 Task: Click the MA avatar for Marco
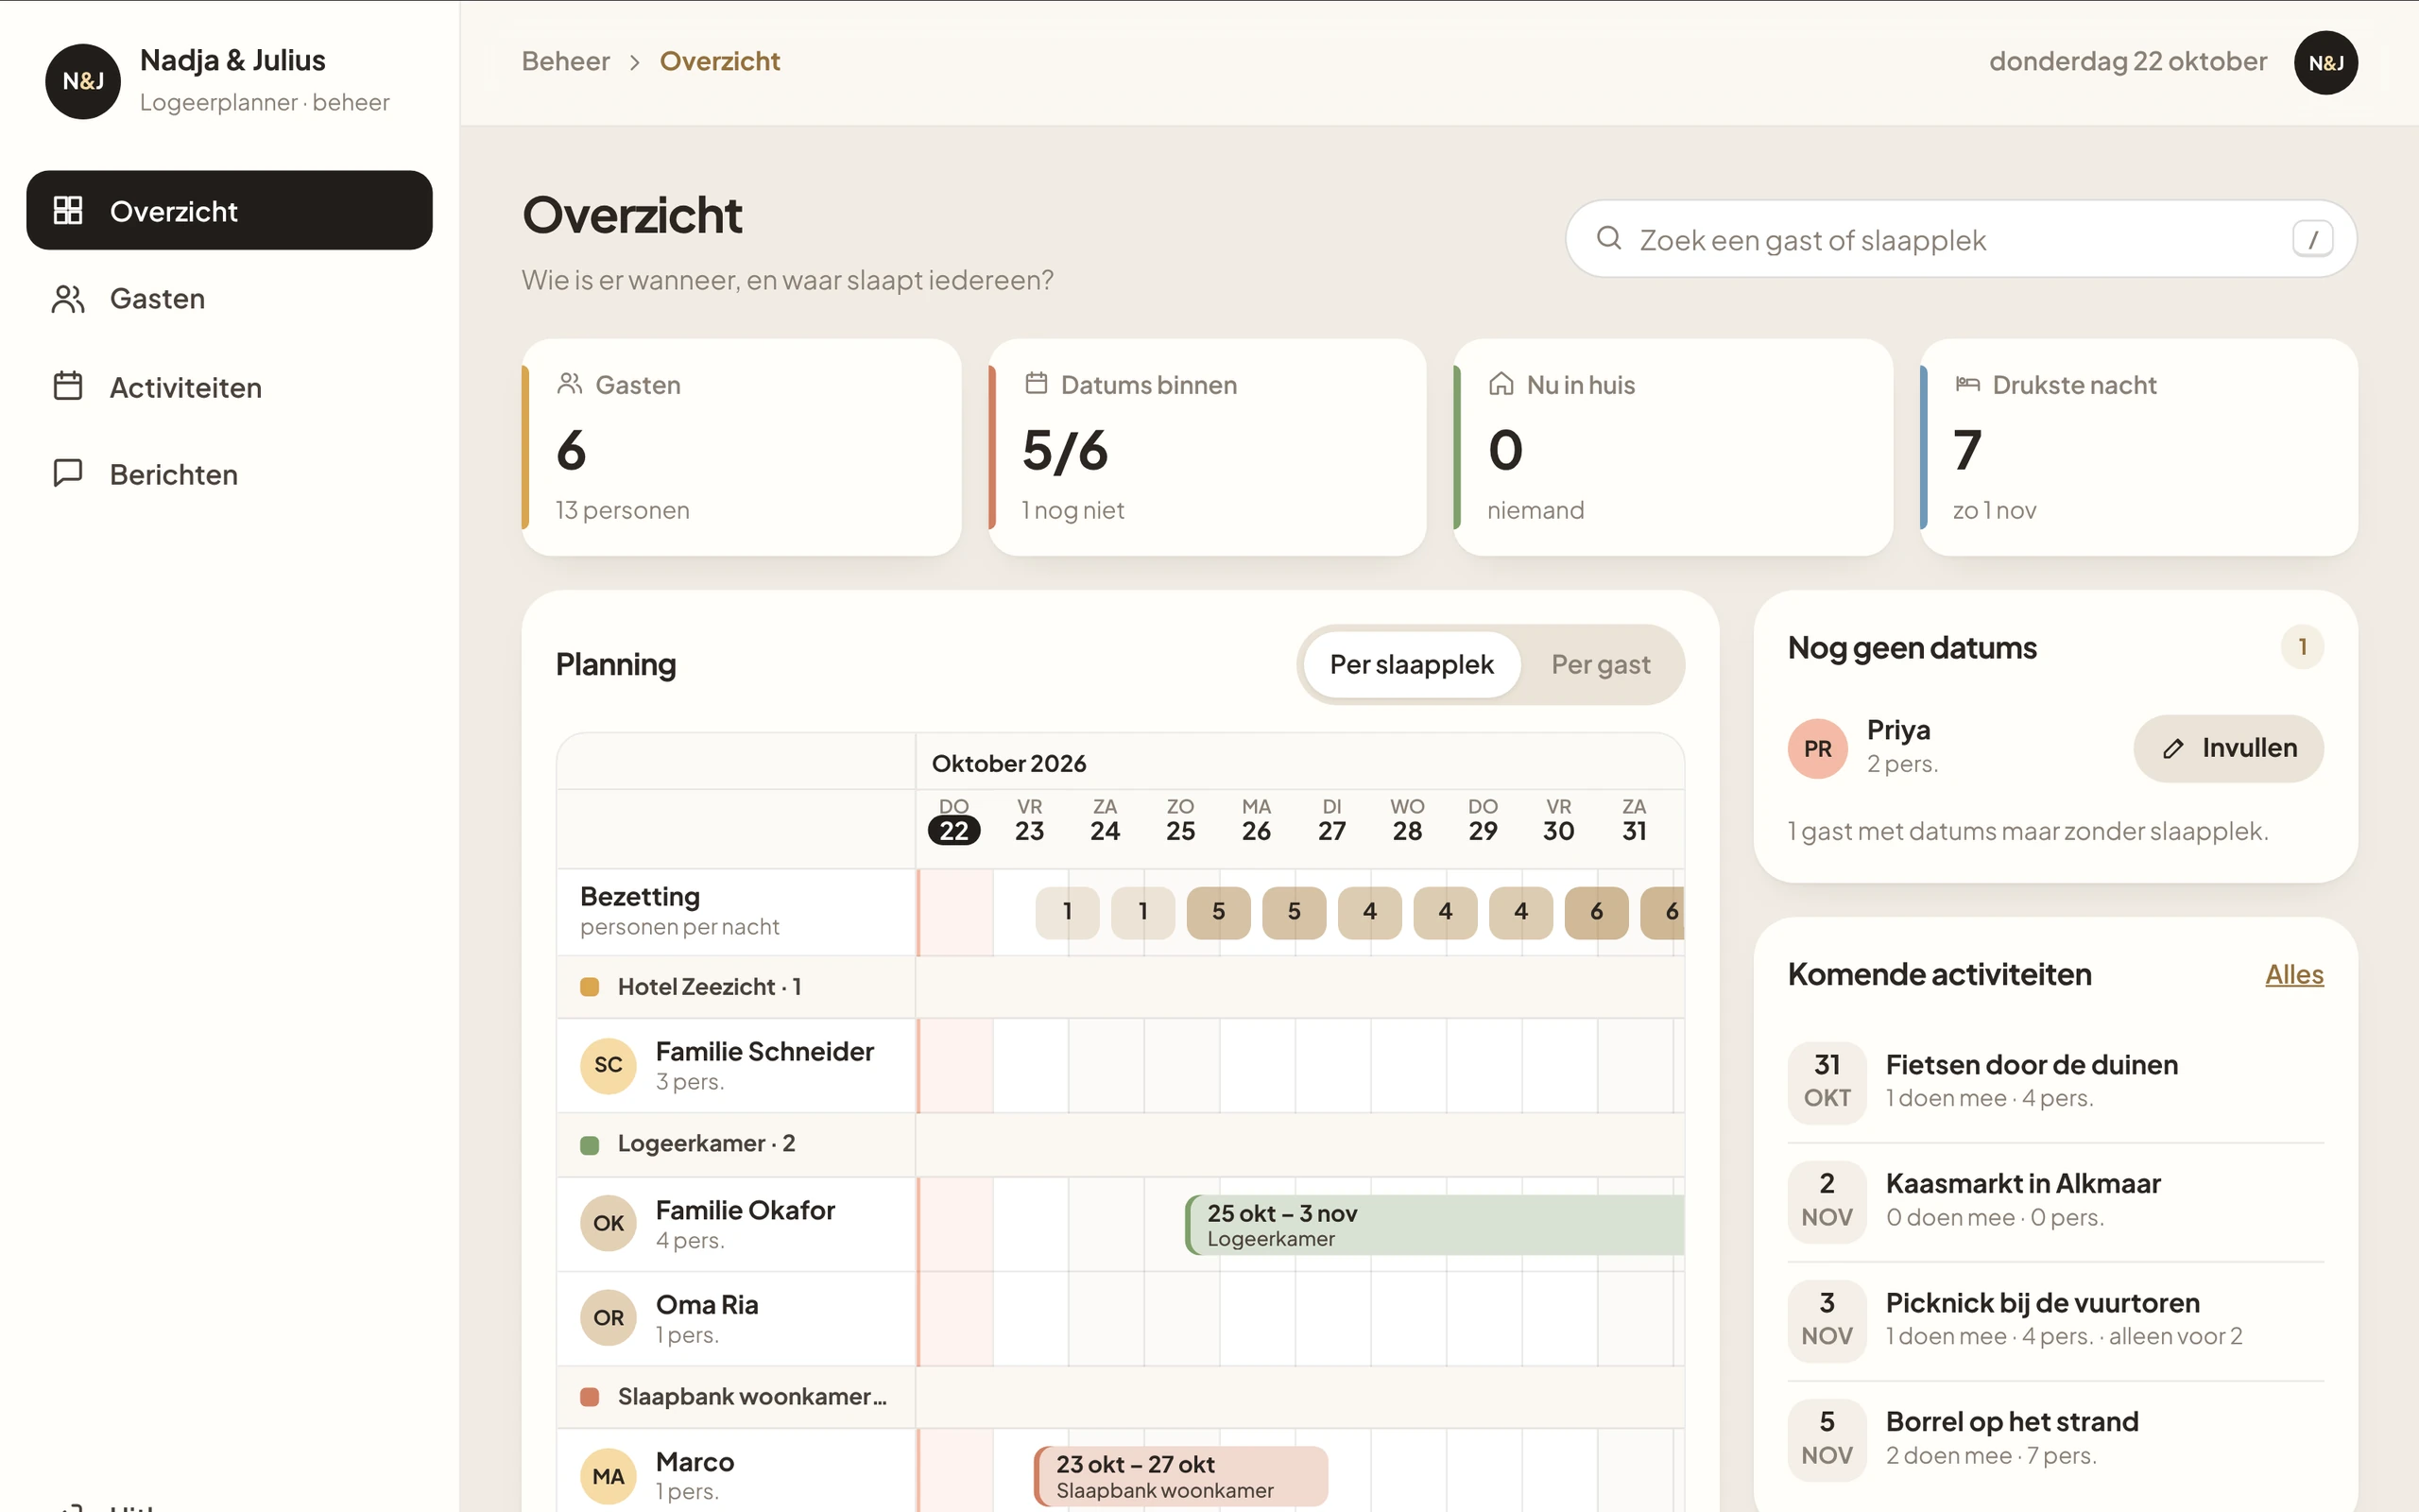608,1476
